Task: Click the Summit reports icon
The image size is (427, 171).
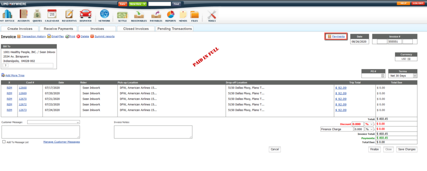Action: (92, 37)
